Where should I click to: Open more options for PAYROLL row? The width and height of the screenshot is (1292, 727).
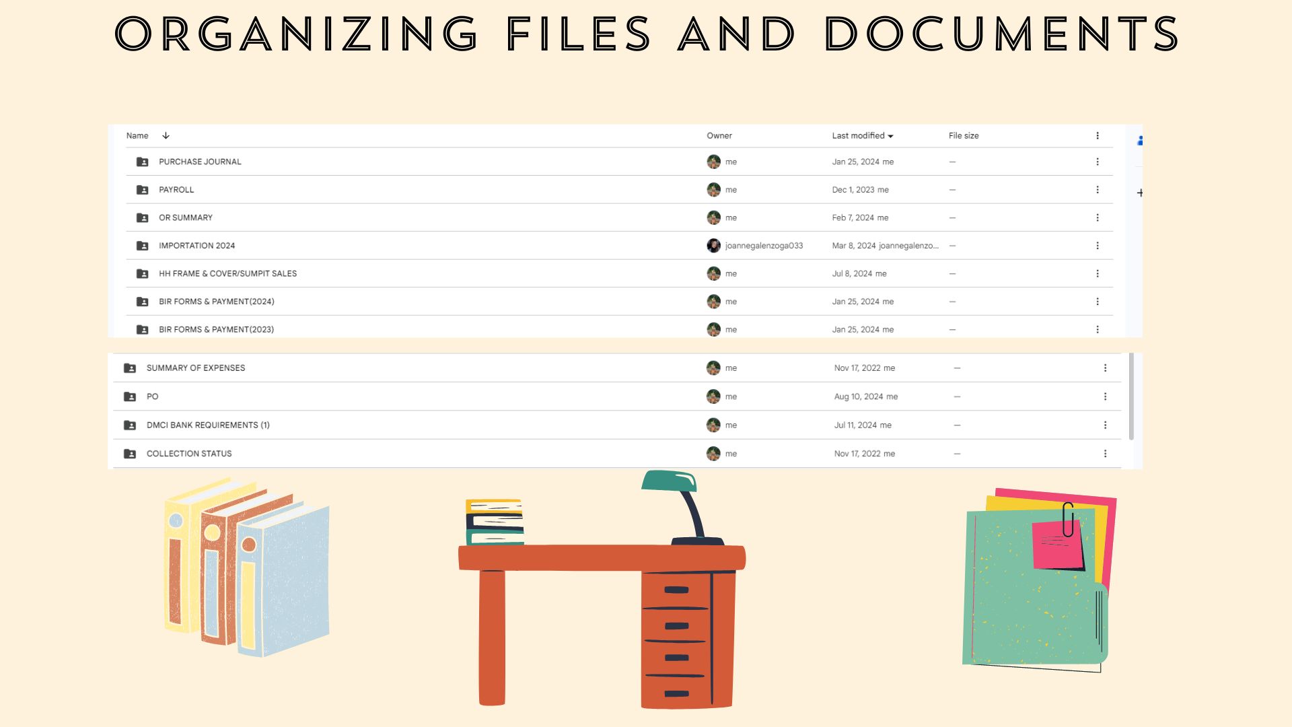[x=1098, y=190]
